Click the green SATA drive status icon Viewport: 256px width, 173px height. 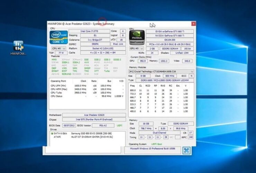[51, 133]
